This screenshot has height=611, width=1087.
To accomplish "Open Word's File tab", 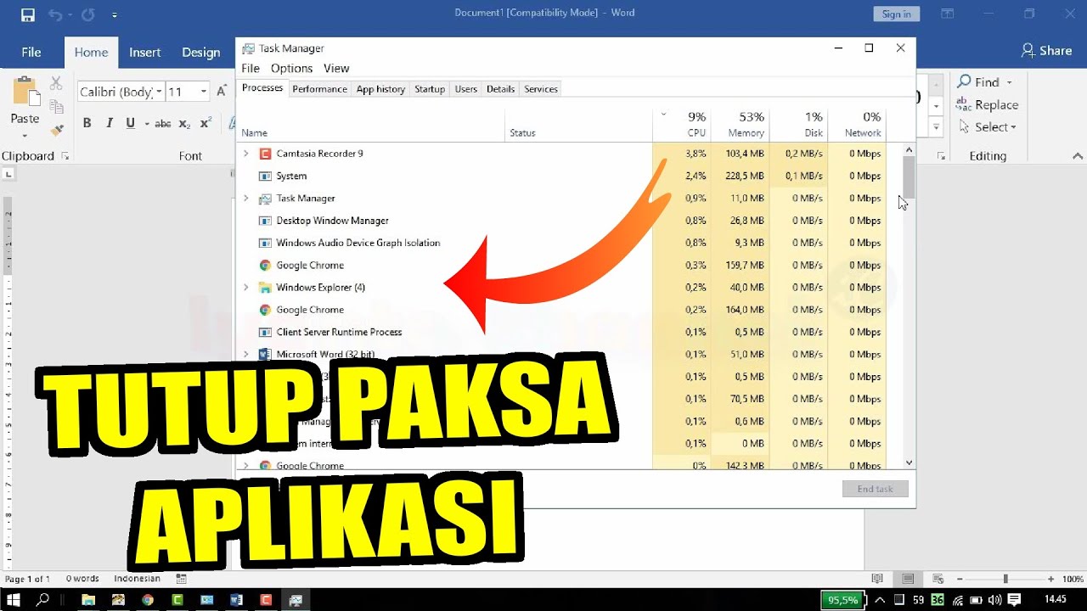I will 31,52.
